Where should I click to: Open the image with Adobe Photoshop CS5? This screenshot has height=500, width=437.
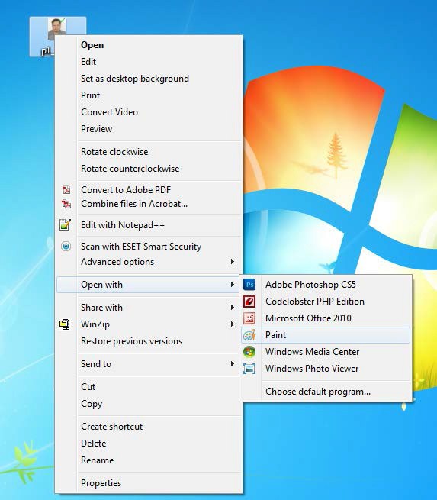pos(326,285)
